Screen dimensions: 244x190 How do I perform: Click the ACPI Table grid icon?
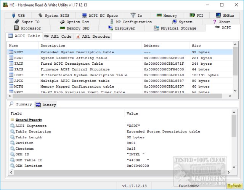pyautogui.click(x=10, y=36)
